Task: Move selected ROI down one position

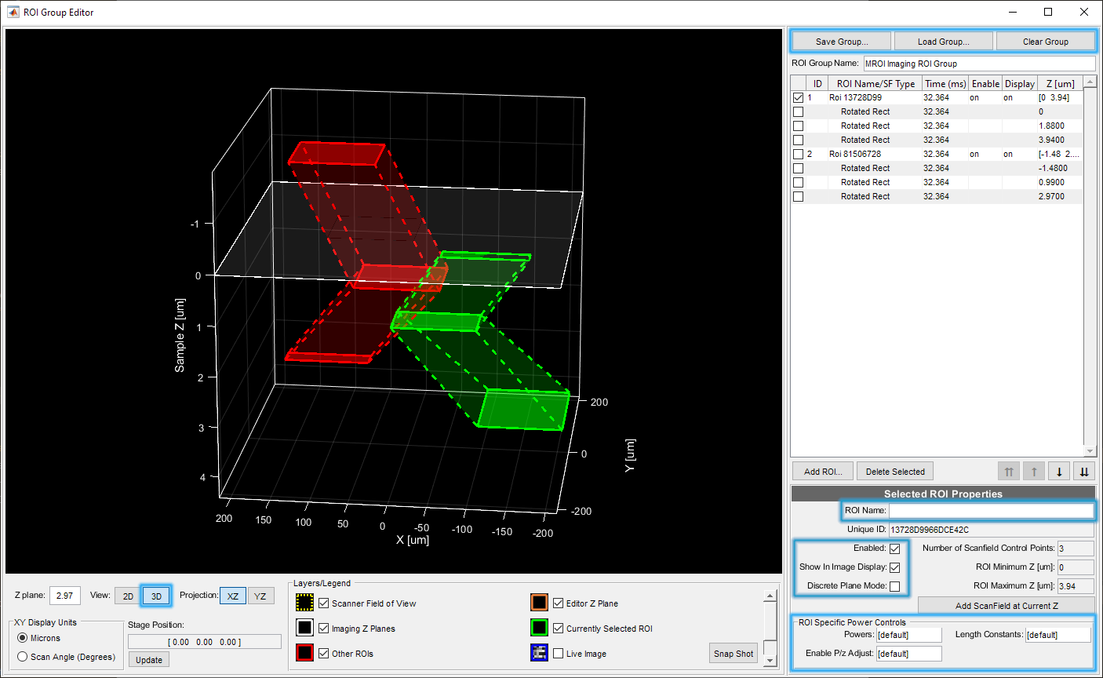Action: (x=1059, y=472)
